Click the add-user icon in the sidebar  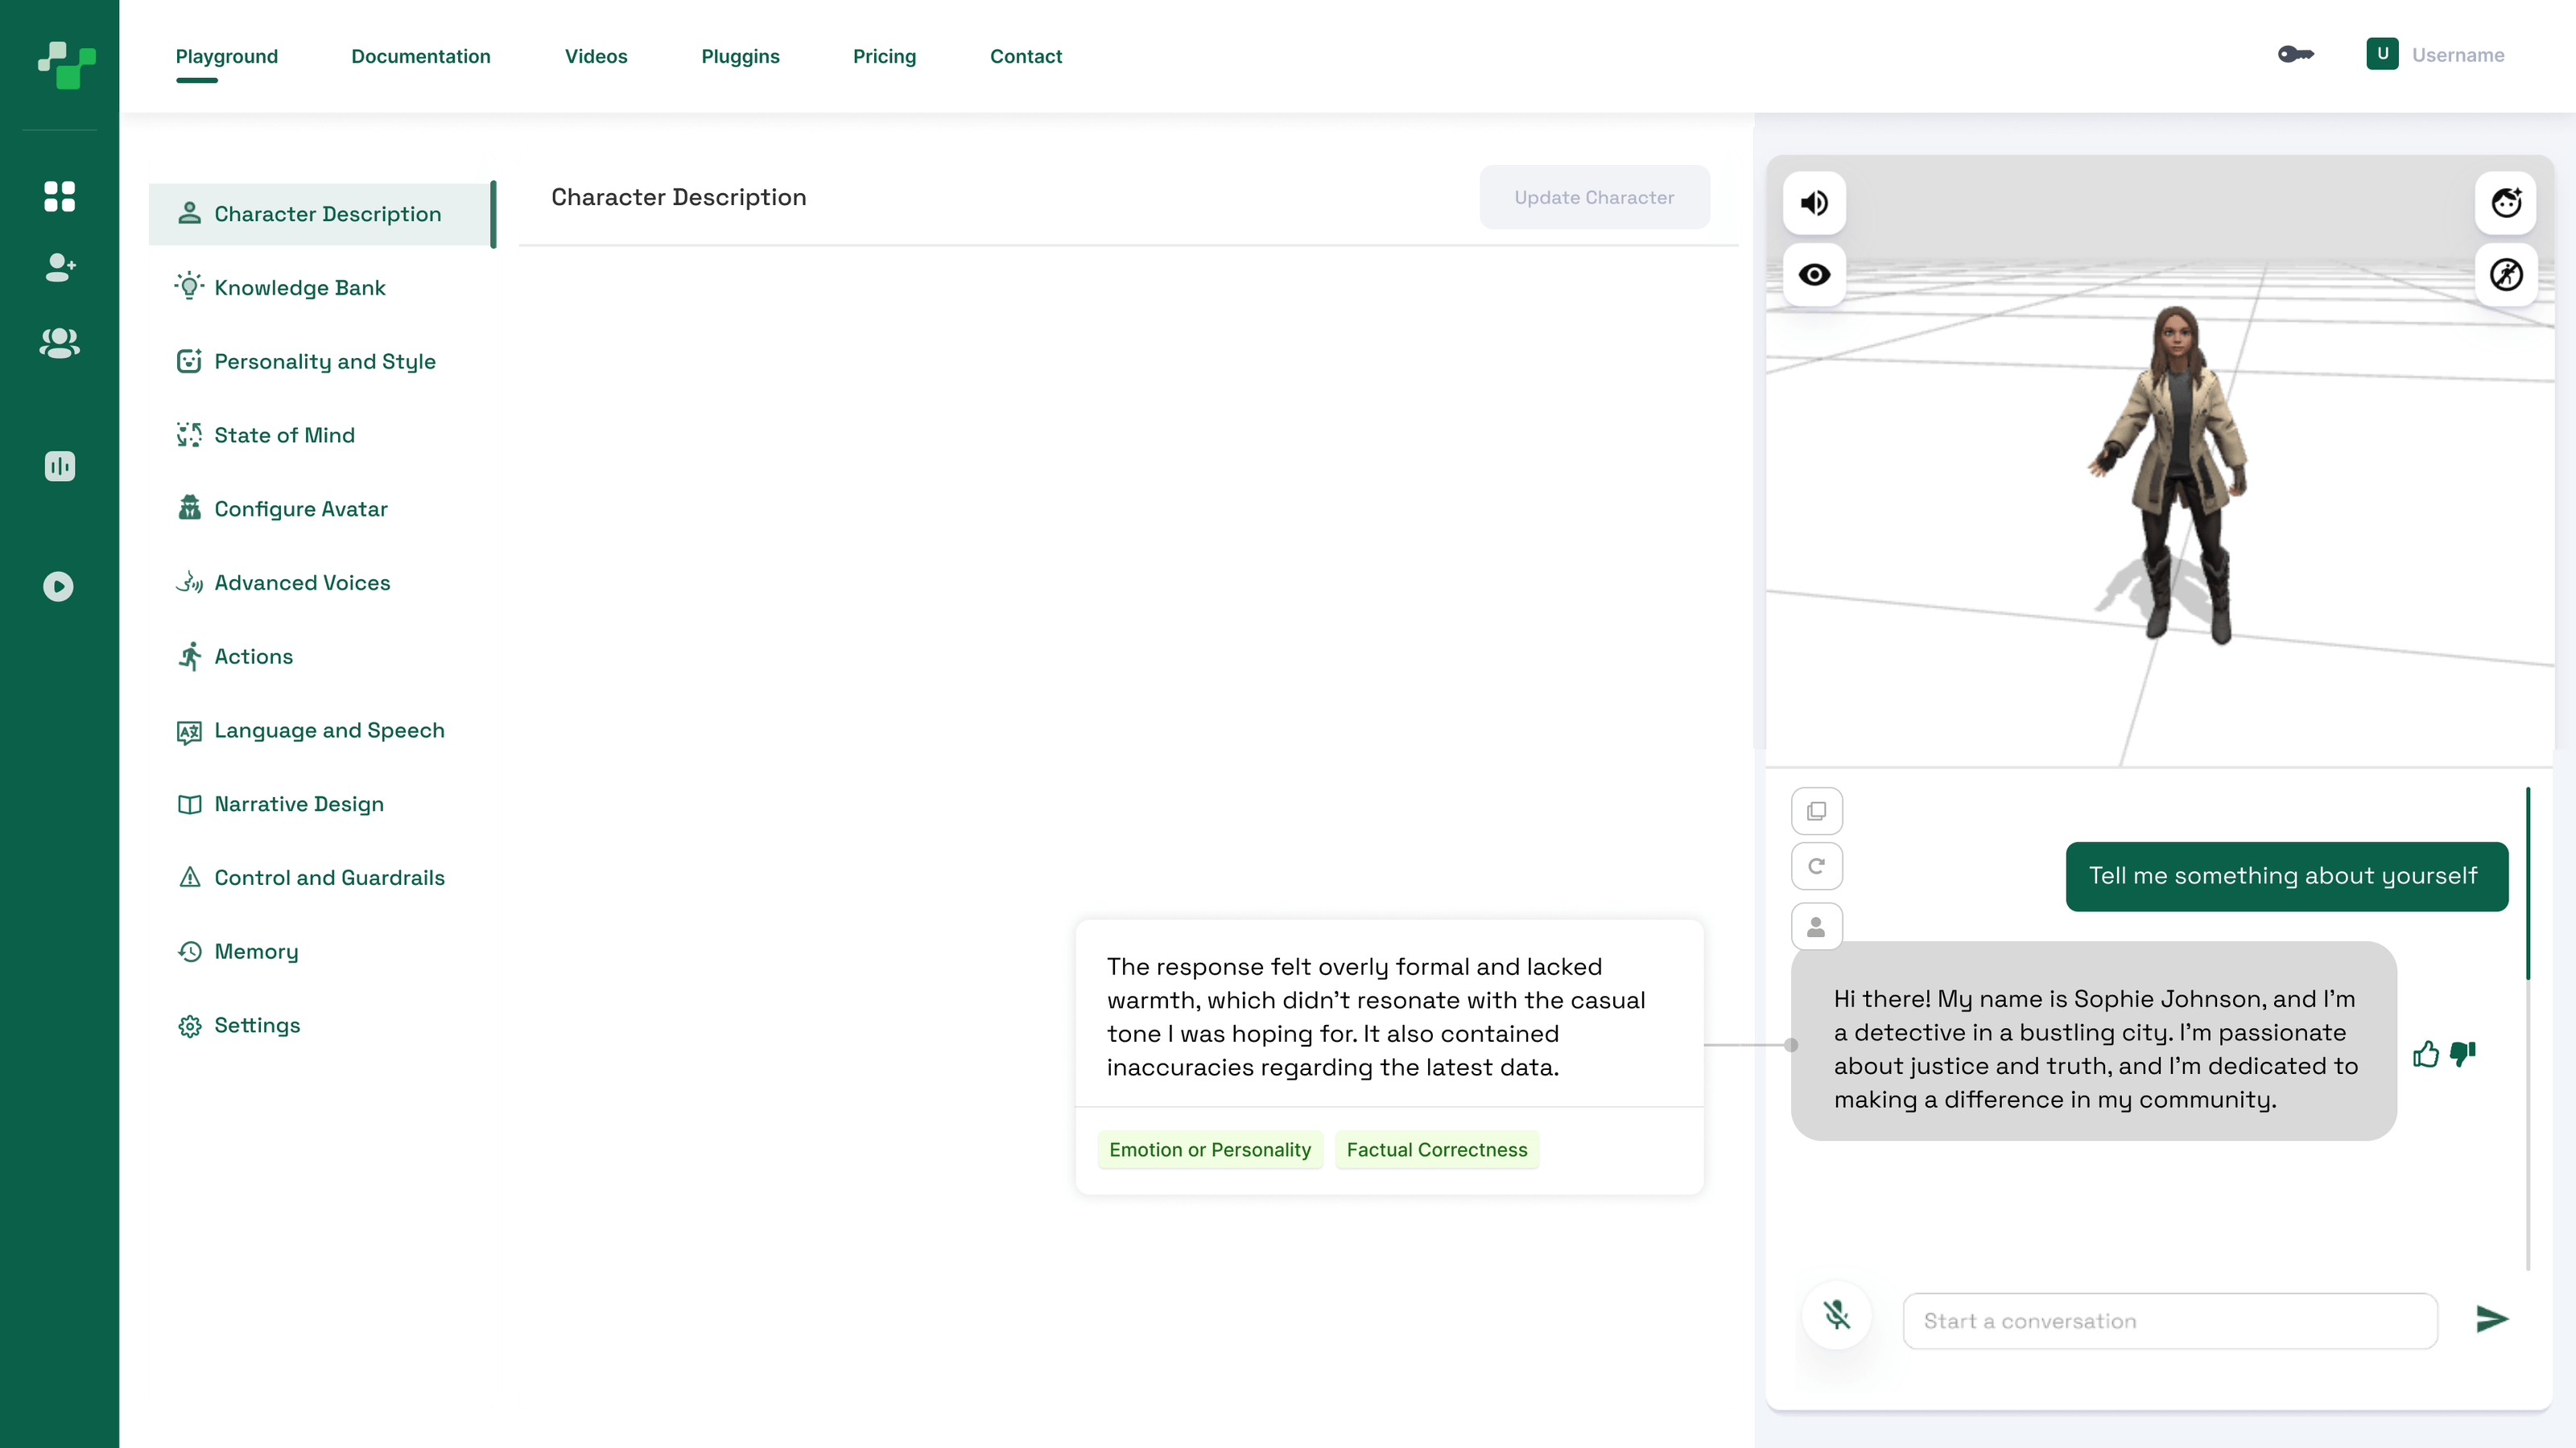coord(59,268)
